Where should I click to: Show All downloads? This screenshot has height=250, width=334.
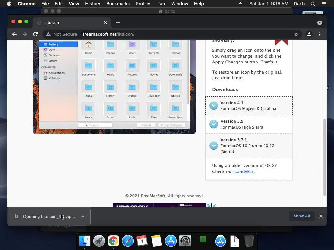pyautogui.click(x=301, y=216)
